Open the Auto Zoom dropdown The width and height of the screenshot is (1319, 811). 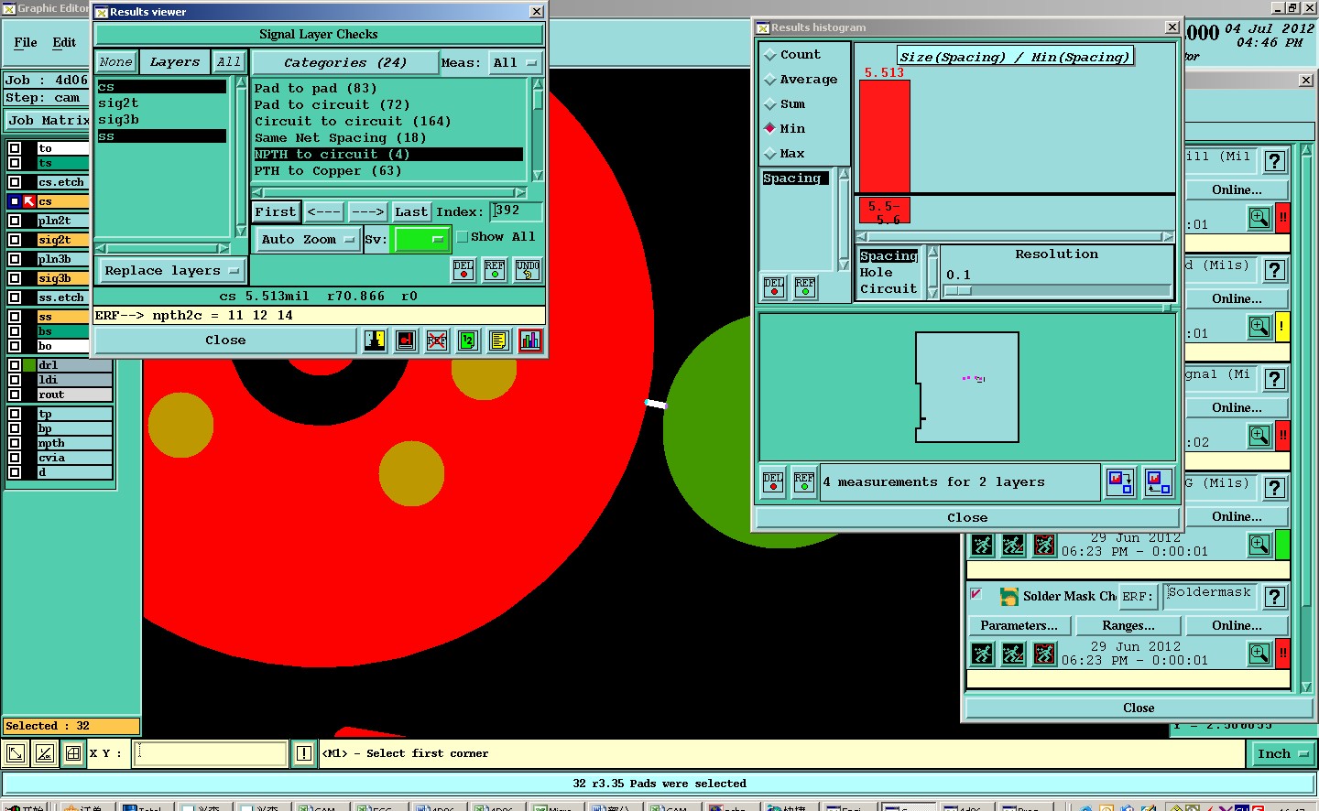click(x=307, y=240)
